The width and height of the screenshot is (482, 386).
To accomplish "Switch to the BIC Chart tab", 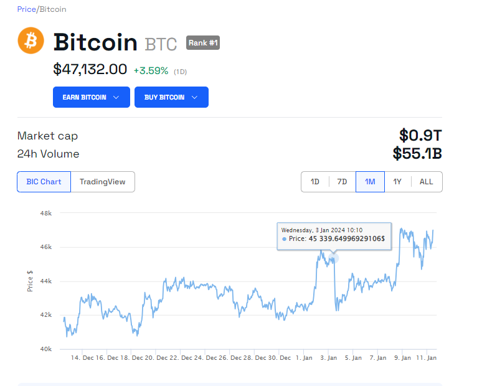I will click(x=44, y=182).
